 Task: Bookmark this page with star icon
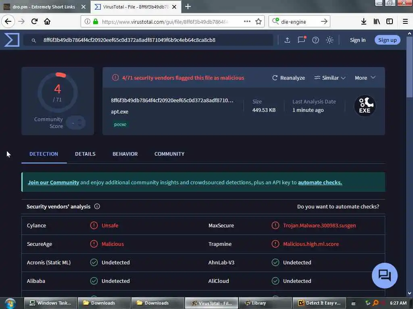coord(259,22)
